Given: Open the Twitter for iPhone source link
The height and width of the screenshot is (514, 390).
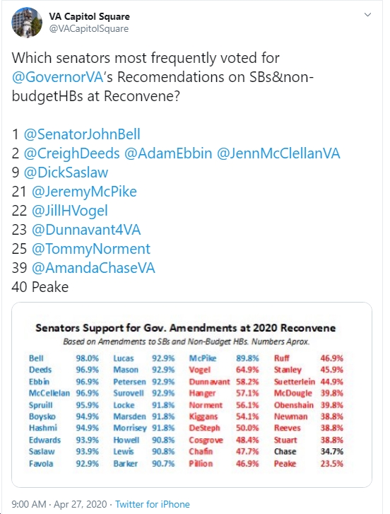Looking at the screenshot, I should 153,504.
